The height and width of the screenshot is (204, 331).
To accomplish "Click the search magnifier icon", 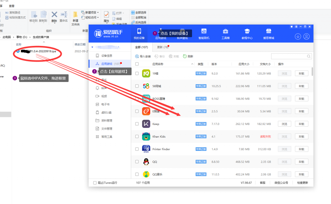I will coord(309,56).
